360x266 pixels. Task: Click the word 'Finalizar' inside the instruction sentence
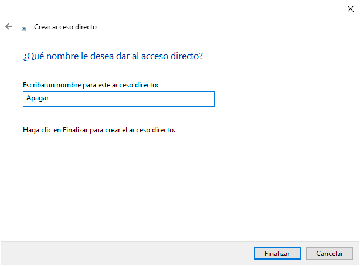point(74,130)
